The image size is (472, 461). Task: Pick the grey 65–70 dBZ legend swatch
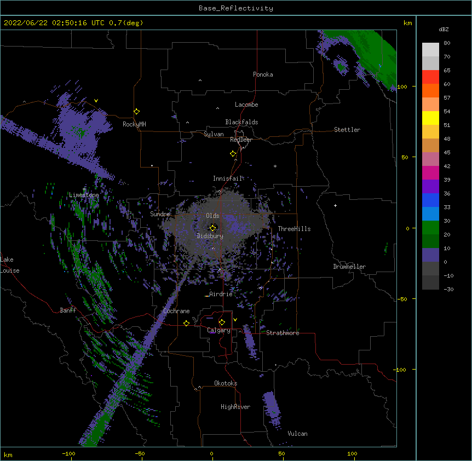point(430,63)
